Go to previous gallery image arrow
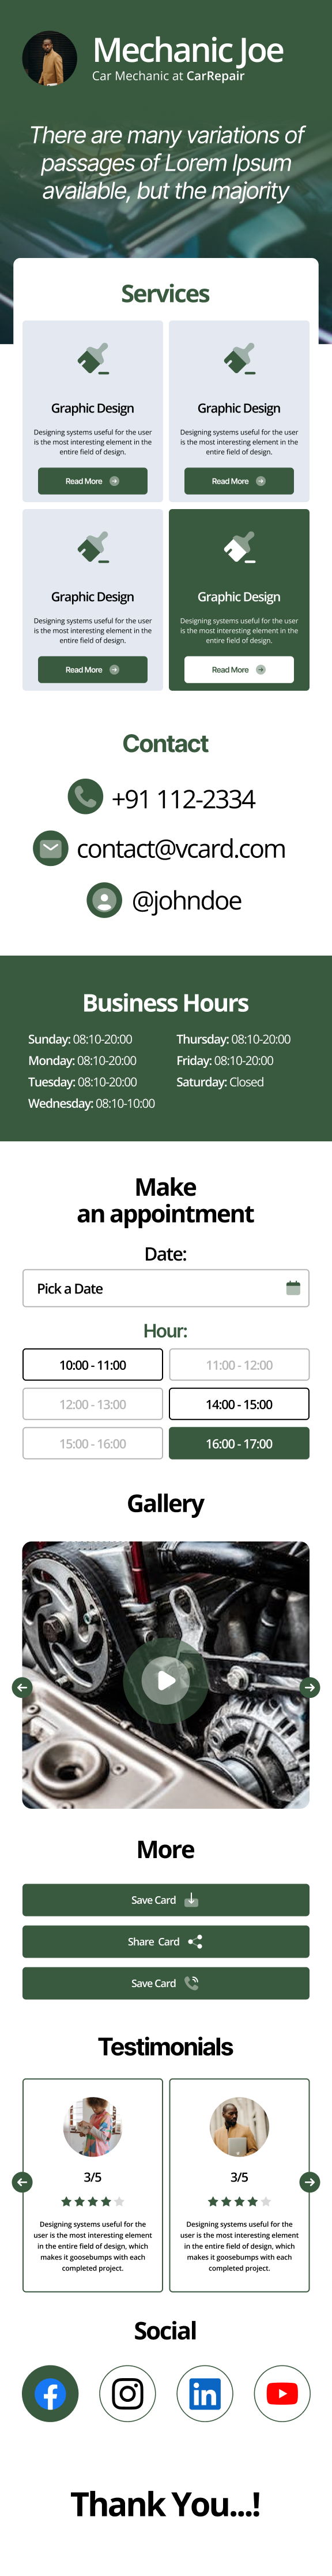The width and height of the screenshot is (332, 2576). coord(22,1687)
